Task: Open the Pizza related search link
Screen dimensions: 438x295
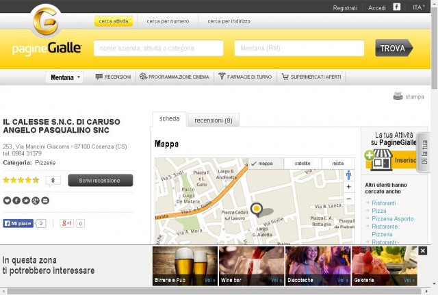Action: coord(379,211)
